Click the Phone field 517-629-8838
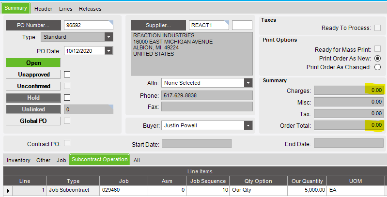 tap(207, 95)
